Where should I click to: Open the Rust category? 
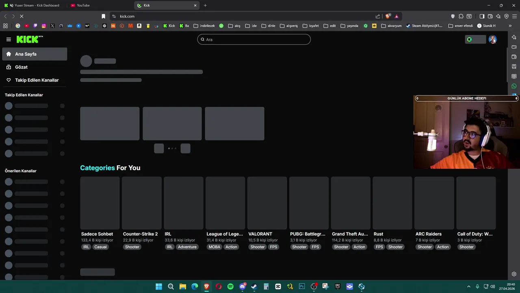pos(378,234)
